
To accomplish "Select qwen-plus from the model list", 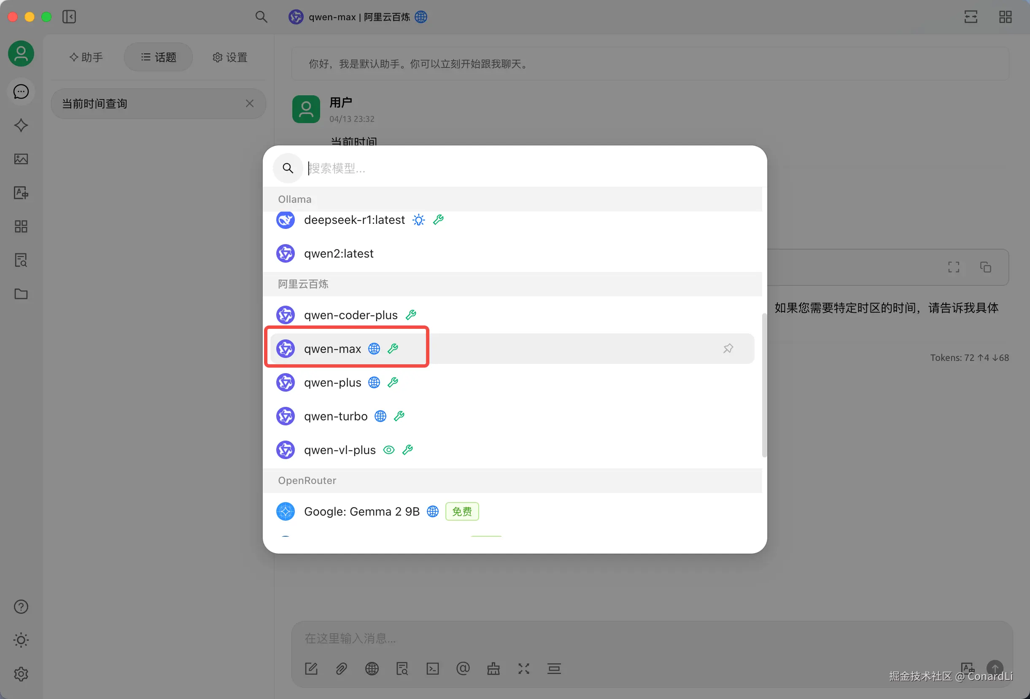I will [332, 382].
